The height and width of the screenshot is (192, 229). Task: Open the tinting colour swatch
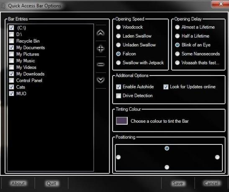122,121
